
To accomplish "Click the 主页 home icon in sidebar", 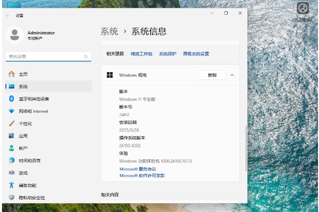I will click(11, 74).
